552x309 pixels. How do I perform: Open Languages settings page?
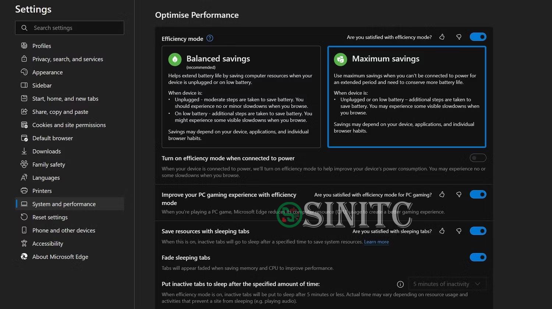coord(70,177)
